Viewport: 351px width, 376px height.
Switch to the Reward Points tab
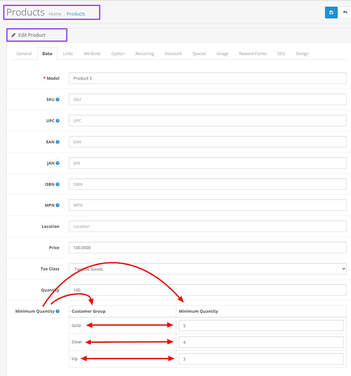pyautogui.click(x=253, y=53)
